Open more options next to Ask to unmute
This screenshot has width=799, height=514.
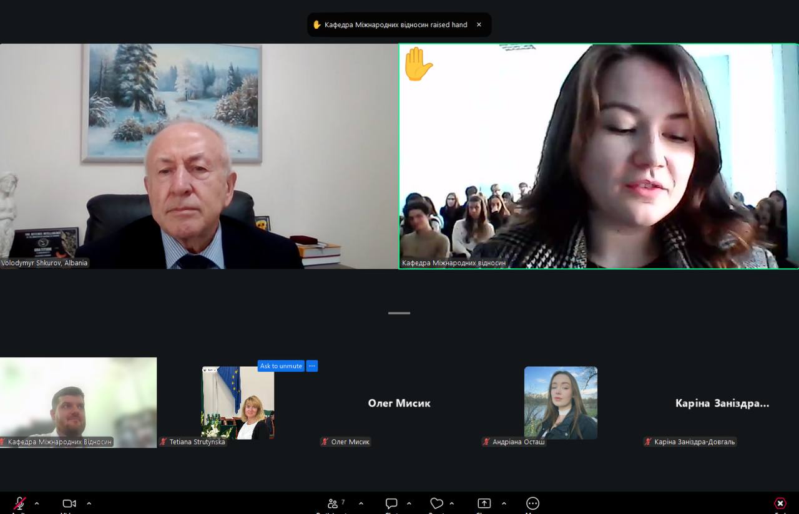(x=312, y=366)
